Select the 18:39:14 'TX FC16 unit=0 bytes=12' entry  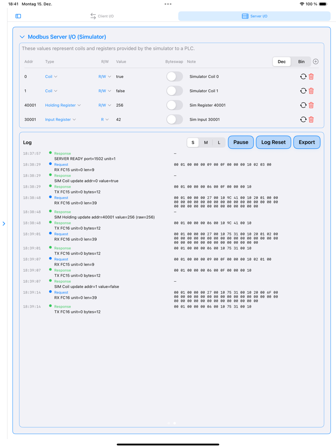click(x=77, y=312)
